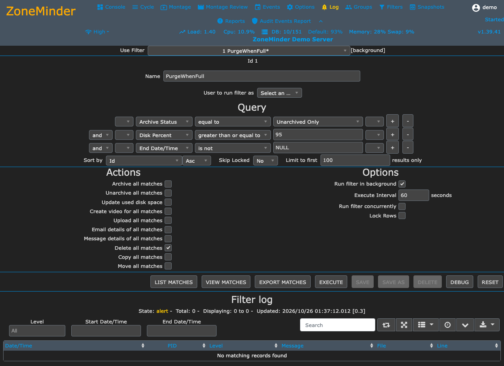Open the End Date/Time attribute dropdown
The width and height of the screenshot is (504, 366).
(x=164, y=148)
